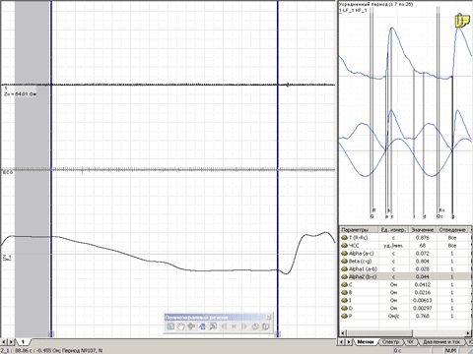This screenshot has width=473, height=354.
Task: Select the C value 0.0412
Action: 423,285
